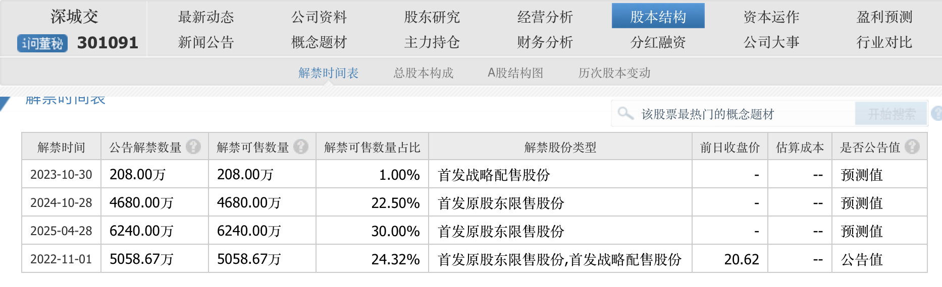Viewport: 942px width, 287px height.
Task: Open 分红融资 page
Action: pos(658,42)
